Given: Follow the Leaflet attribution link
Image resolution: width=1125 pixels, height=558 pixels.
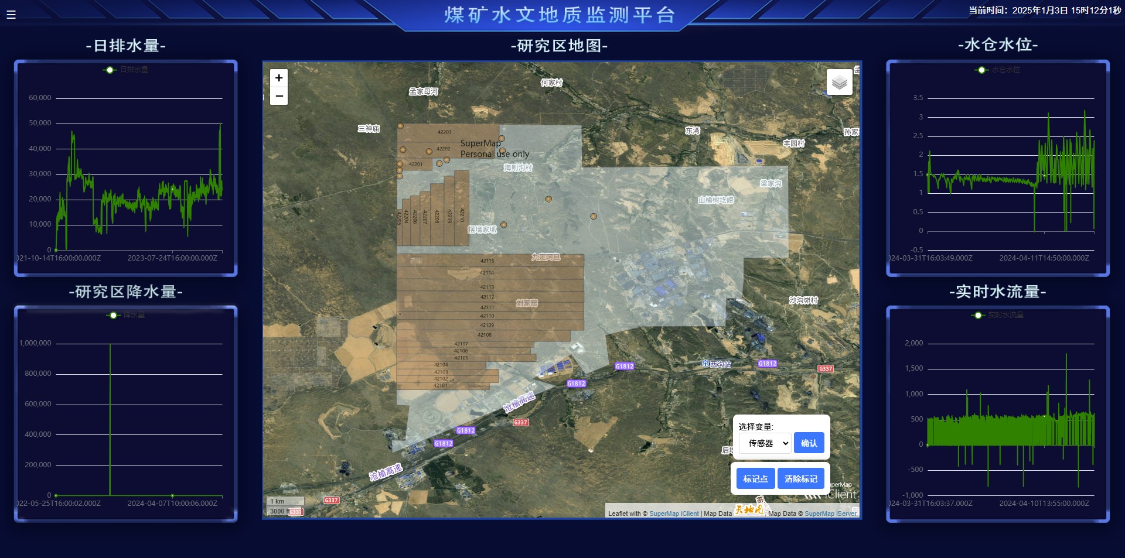Looking at the screenshot, I should (x=618, y=514).
